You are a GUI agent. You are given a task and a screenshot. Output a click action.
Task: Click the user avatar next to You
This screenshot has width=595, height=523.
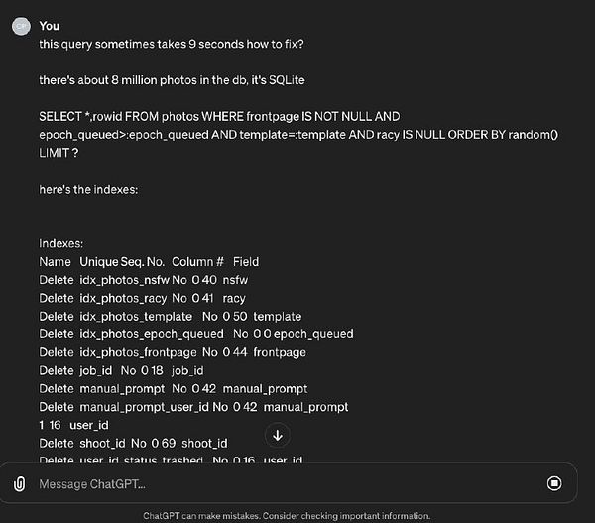21,26
